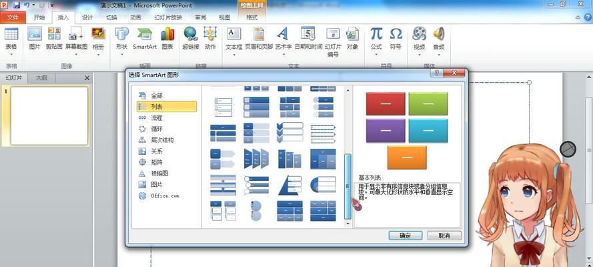Click the 公式 equation pi icon

[376, 34]
